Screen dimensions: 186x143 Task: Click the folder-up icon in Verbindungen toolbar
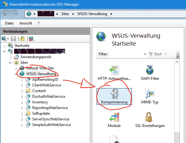tap(22, 39)
